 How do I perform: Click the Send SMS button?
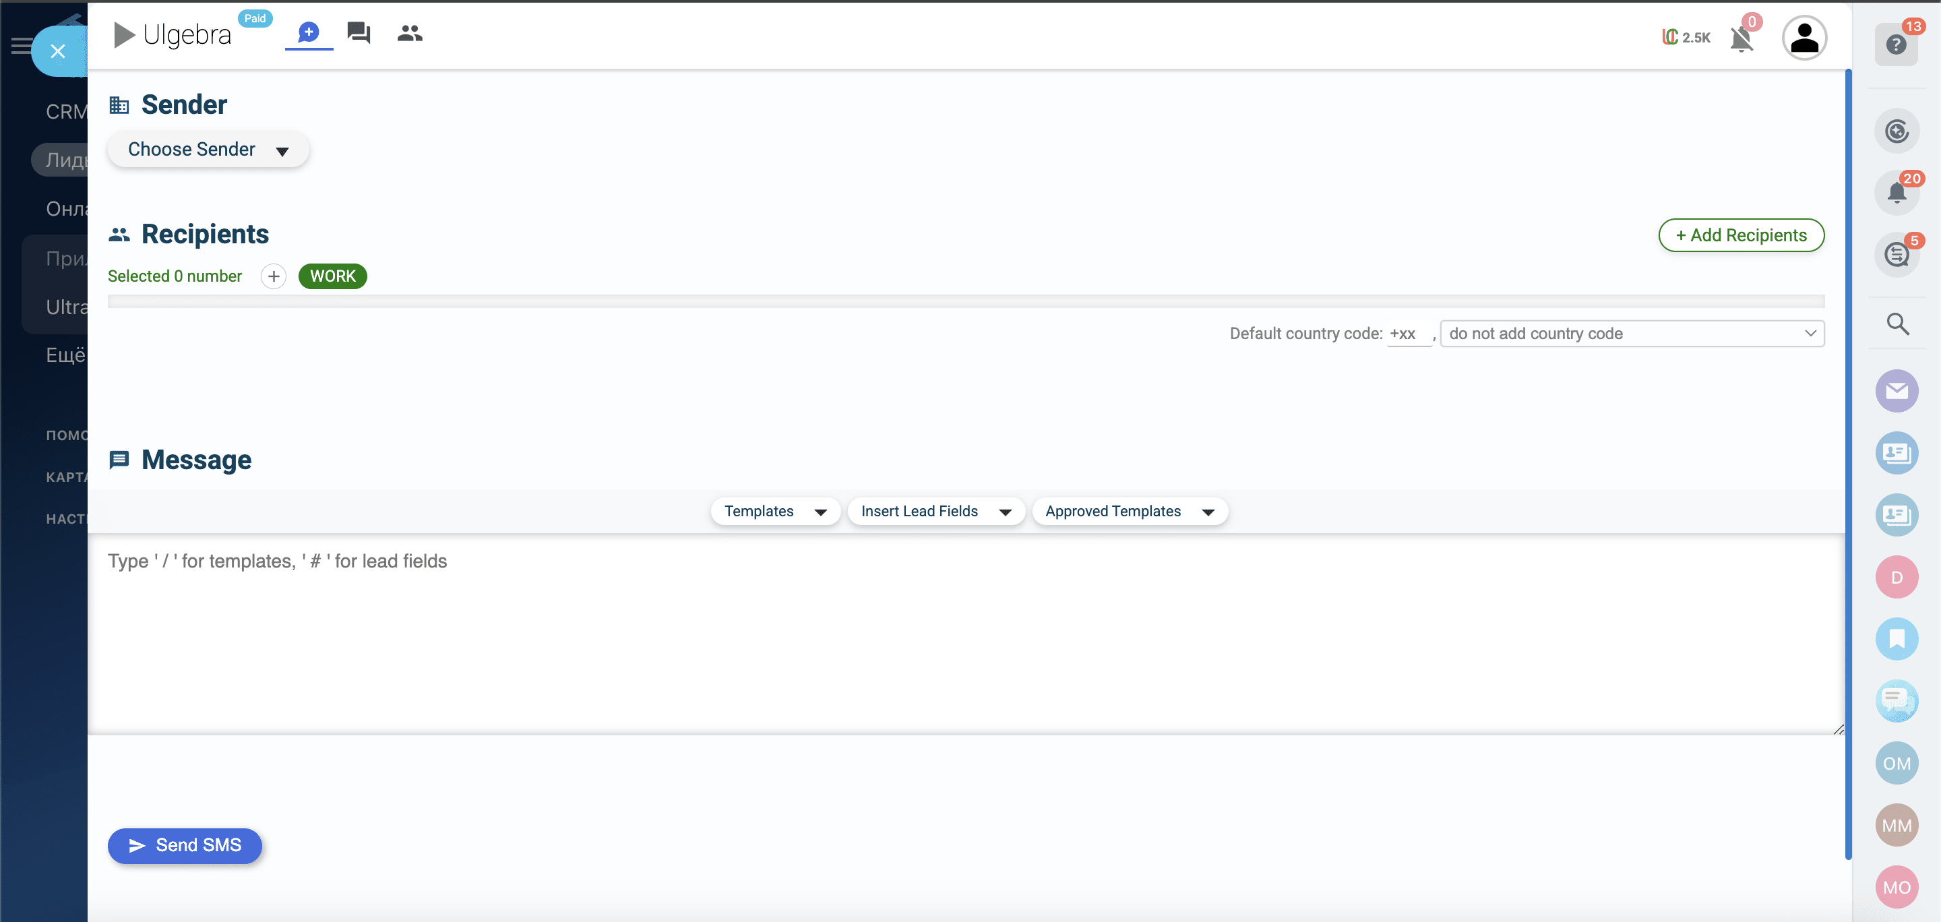185,845
